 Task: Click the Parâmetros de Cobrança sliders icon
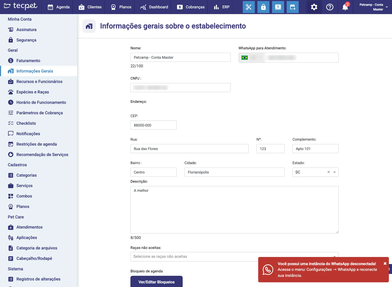(11, 113)
